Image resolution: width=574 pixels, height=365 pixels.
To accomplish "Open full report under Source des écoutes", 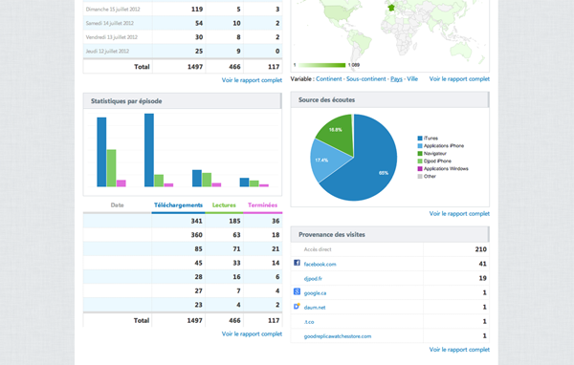I will pos(459,214).
